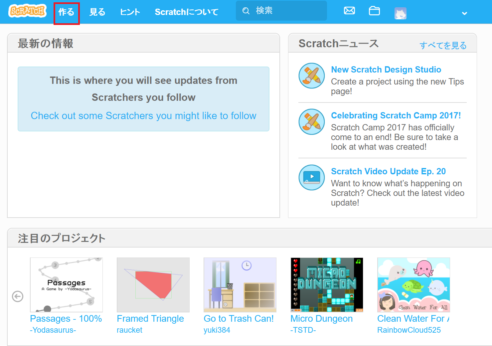
Task: Open the Framed Triangle thumbnail
Action: [x=153, y=285]
